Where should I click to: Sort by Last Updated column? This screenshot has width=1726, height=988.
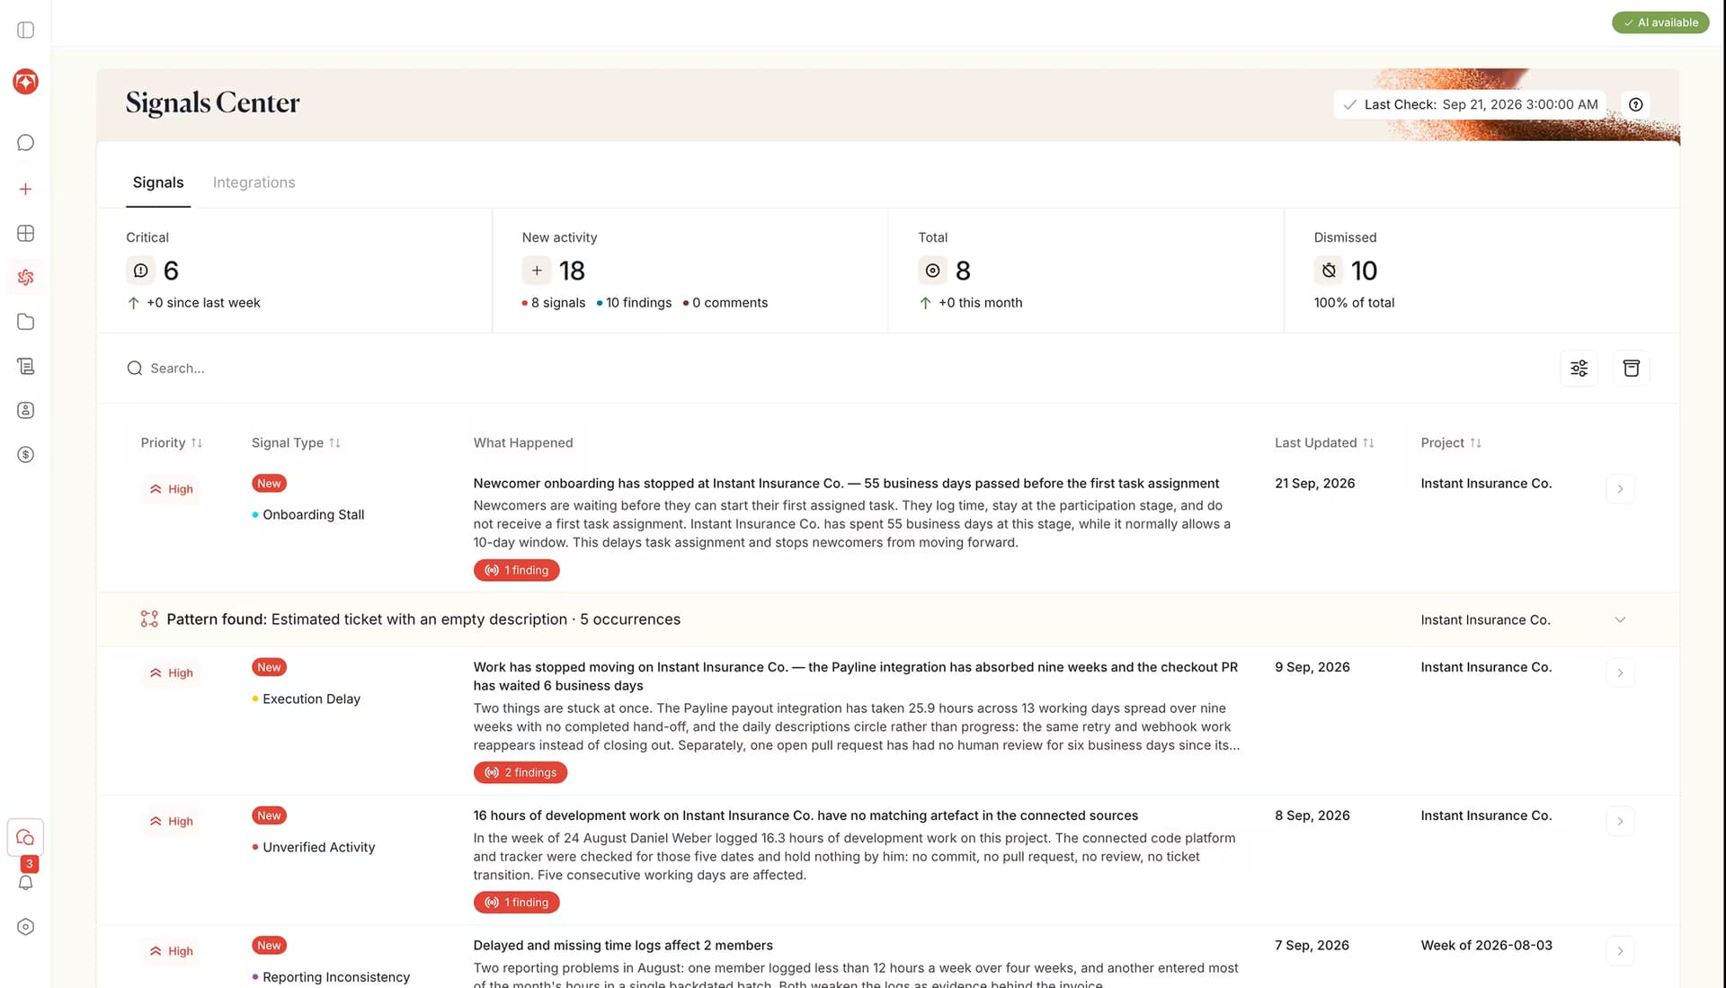click(x=1324, y=443)
